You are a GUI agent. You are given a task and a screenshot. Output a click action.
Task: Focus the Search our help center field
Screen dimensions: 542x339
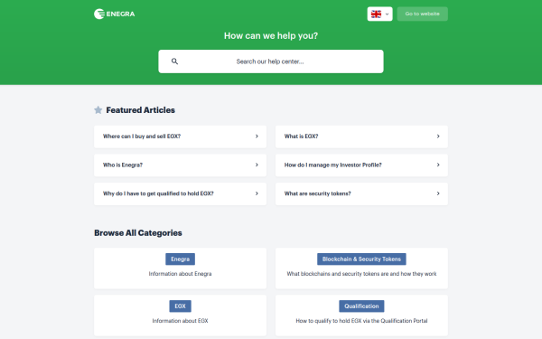pyautogui.click(x=271, y=61)
